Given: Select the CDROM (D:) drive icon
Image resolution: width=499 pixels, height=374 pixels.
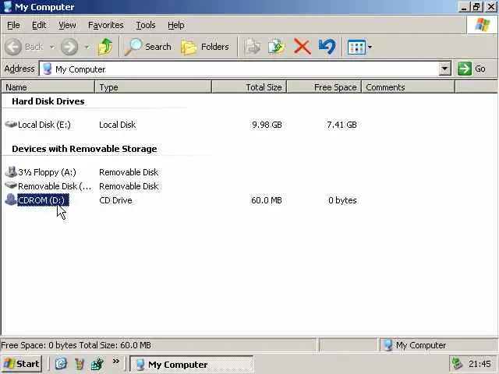Looking at the screenshot, I should (11, 199).
